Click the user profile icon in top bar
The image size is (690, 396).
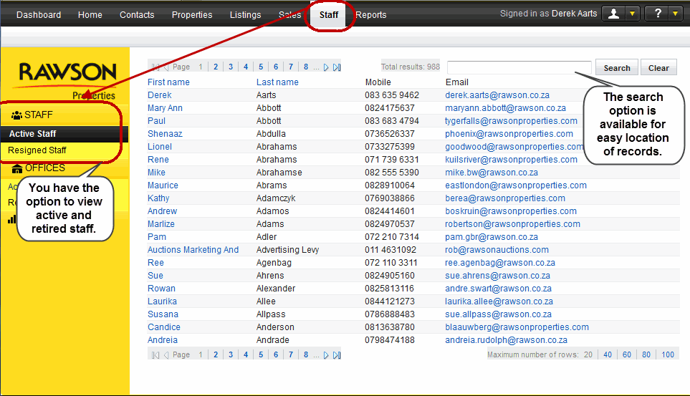(x=613, y=14)
